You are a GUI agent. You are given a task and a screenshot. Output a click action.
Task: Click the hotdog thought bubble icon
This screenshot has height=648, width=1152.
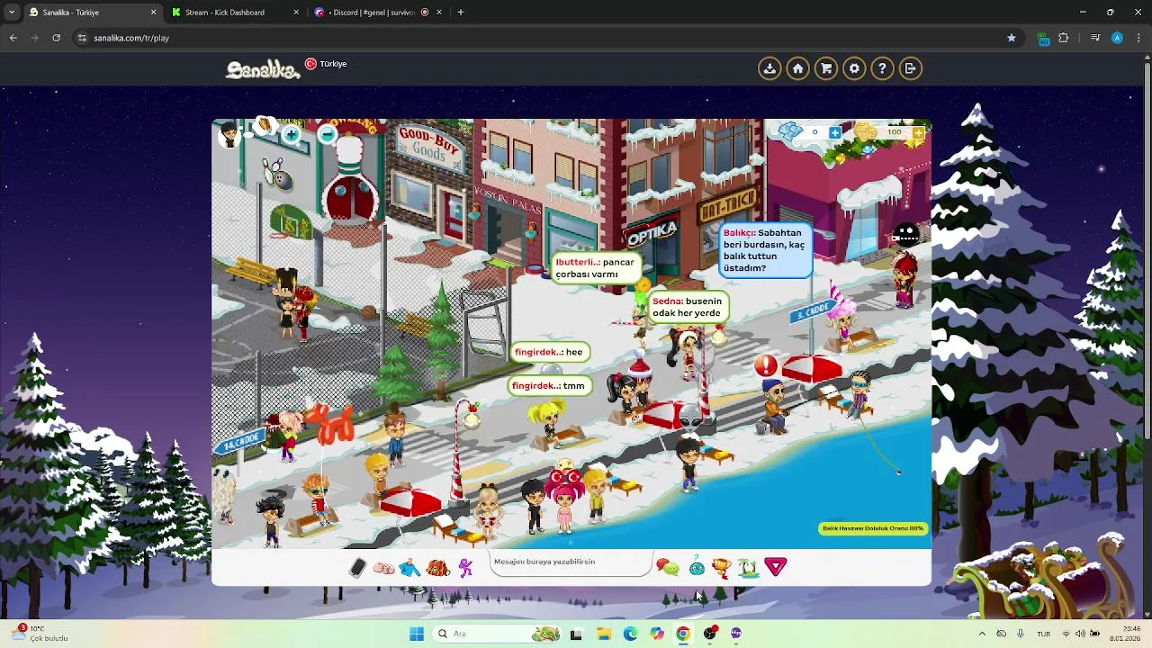coord(264,127)
